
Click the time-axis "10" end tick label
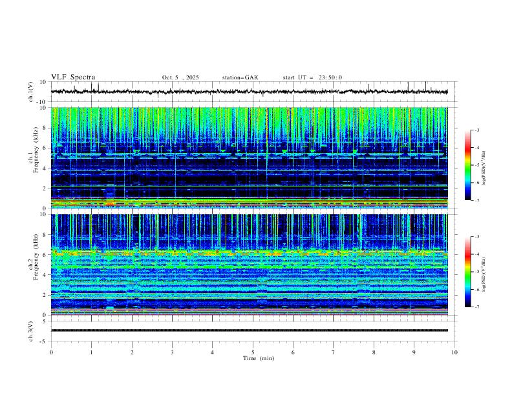(454, 352)
